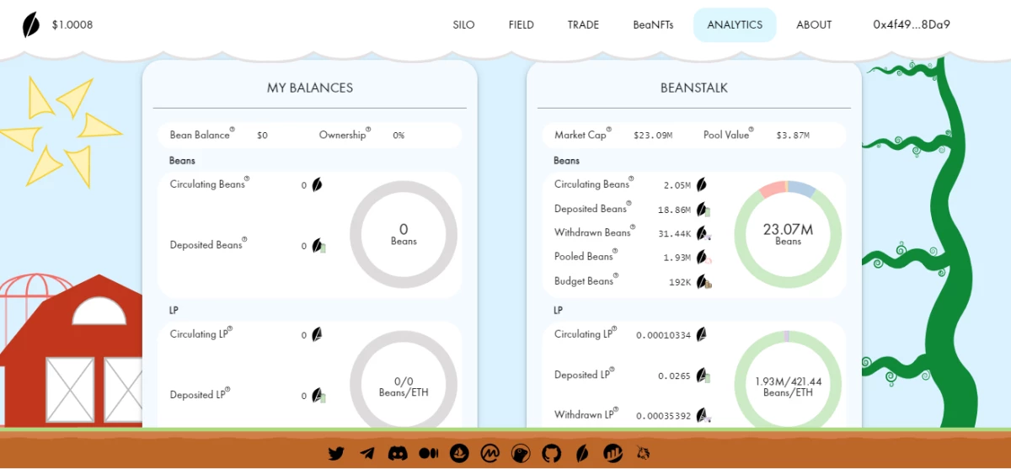Open the Discord server icon

coord(398,454)
